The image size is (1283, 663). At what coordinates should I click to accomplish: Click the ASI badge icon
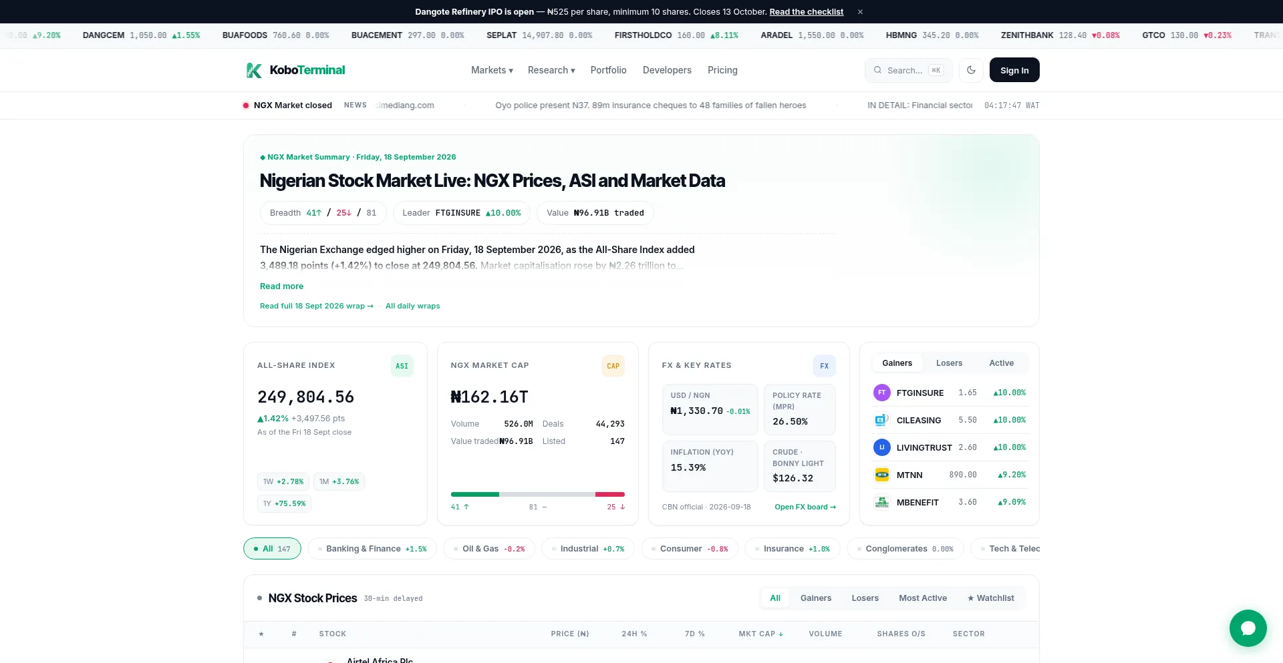pos(402,366)
